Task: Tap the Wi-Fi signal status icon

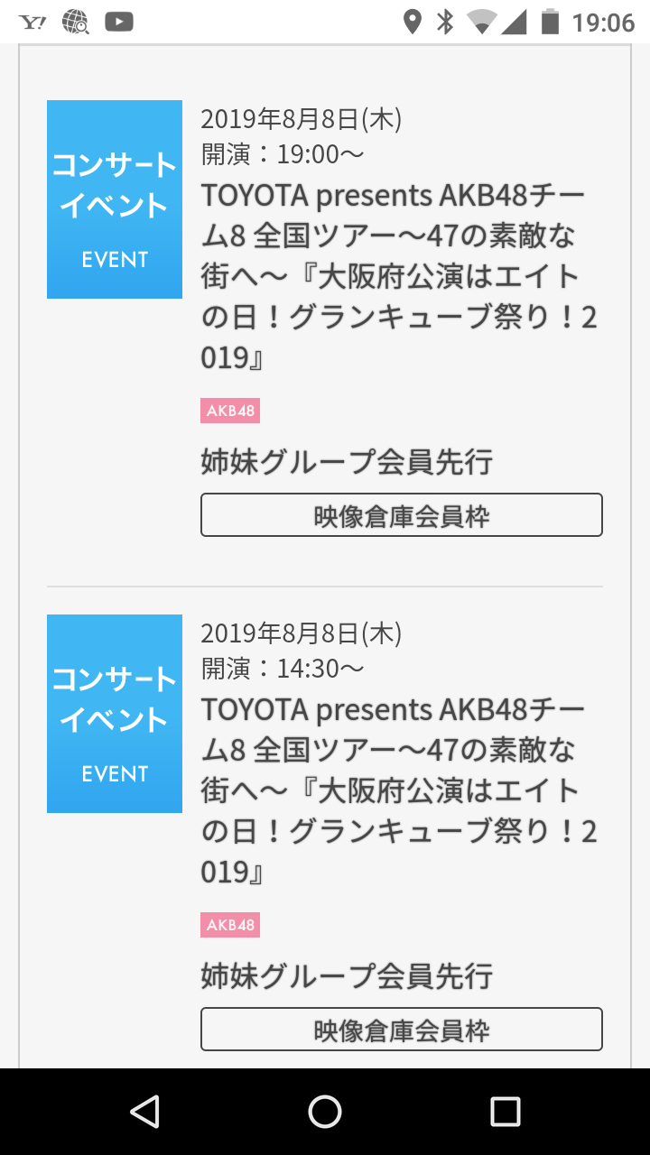Action: (480, 22)
